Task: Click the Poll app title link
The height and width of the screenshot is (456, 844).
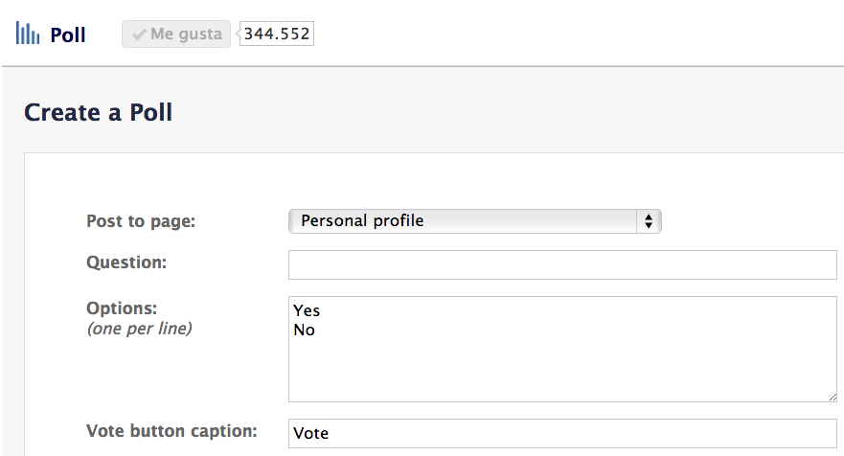Action: click(68, 35)
